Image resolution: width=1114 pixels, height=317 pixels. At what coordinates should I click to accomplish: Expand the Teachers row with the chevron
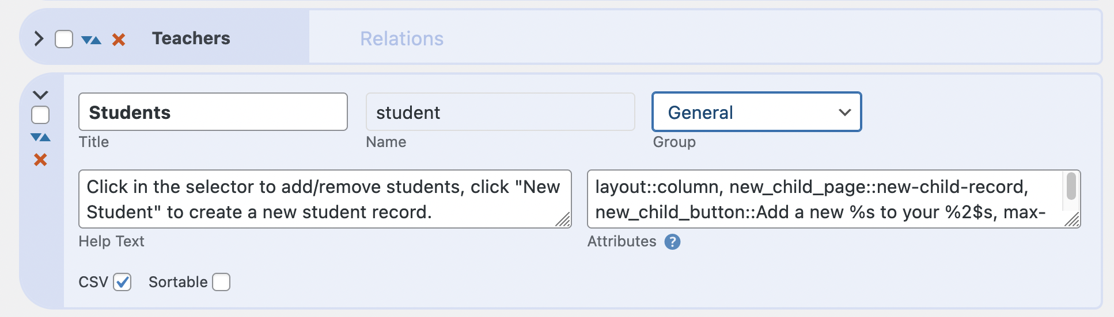coord(39,39)
